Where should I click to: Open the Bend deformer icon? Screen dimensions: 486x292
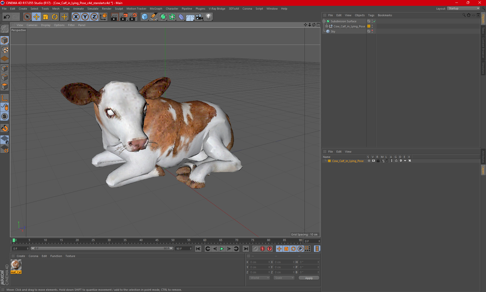pyautogui.click(x=181, y=17)
